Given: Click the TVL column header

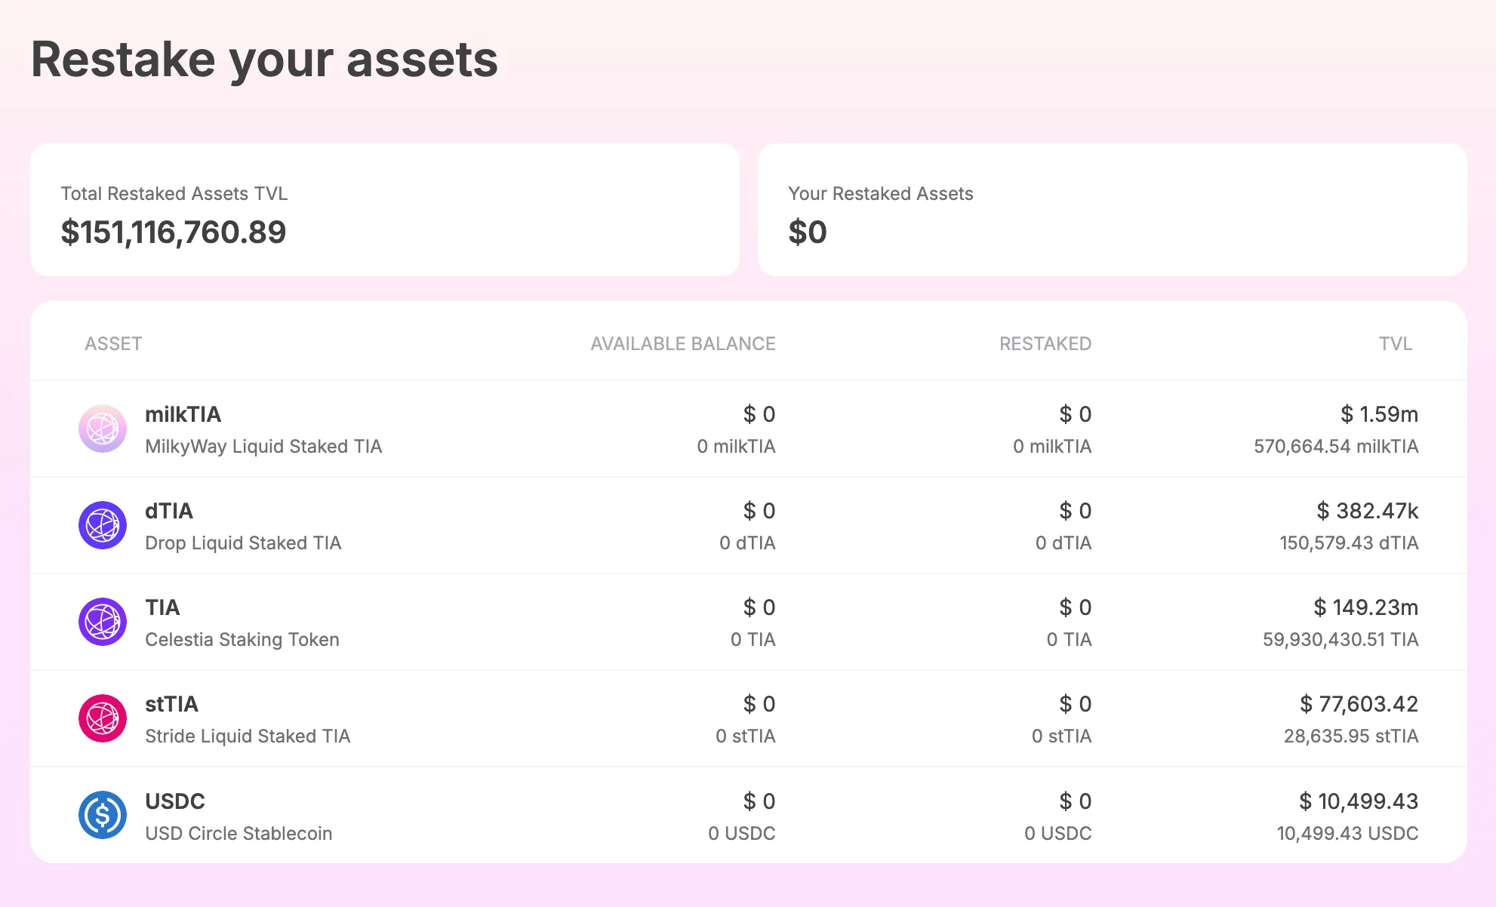Looking at the screenshot, I should (1396, 343).
